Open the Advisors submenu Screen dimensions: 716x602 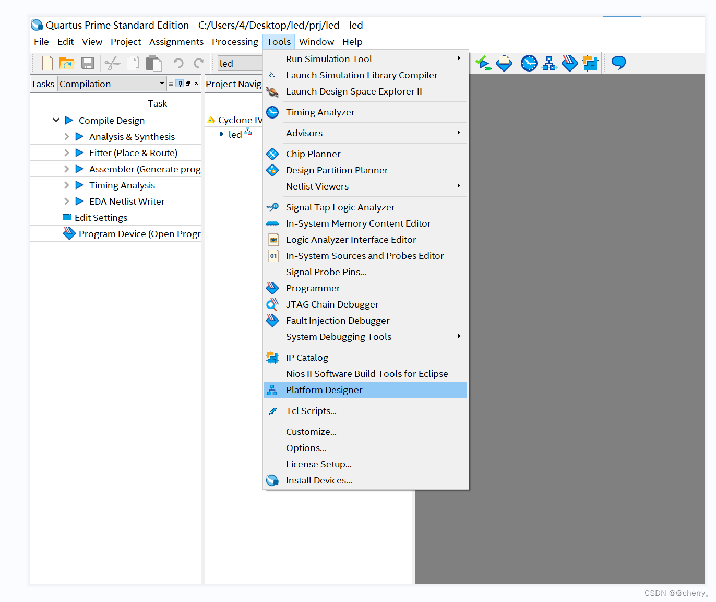coord(366,133)
